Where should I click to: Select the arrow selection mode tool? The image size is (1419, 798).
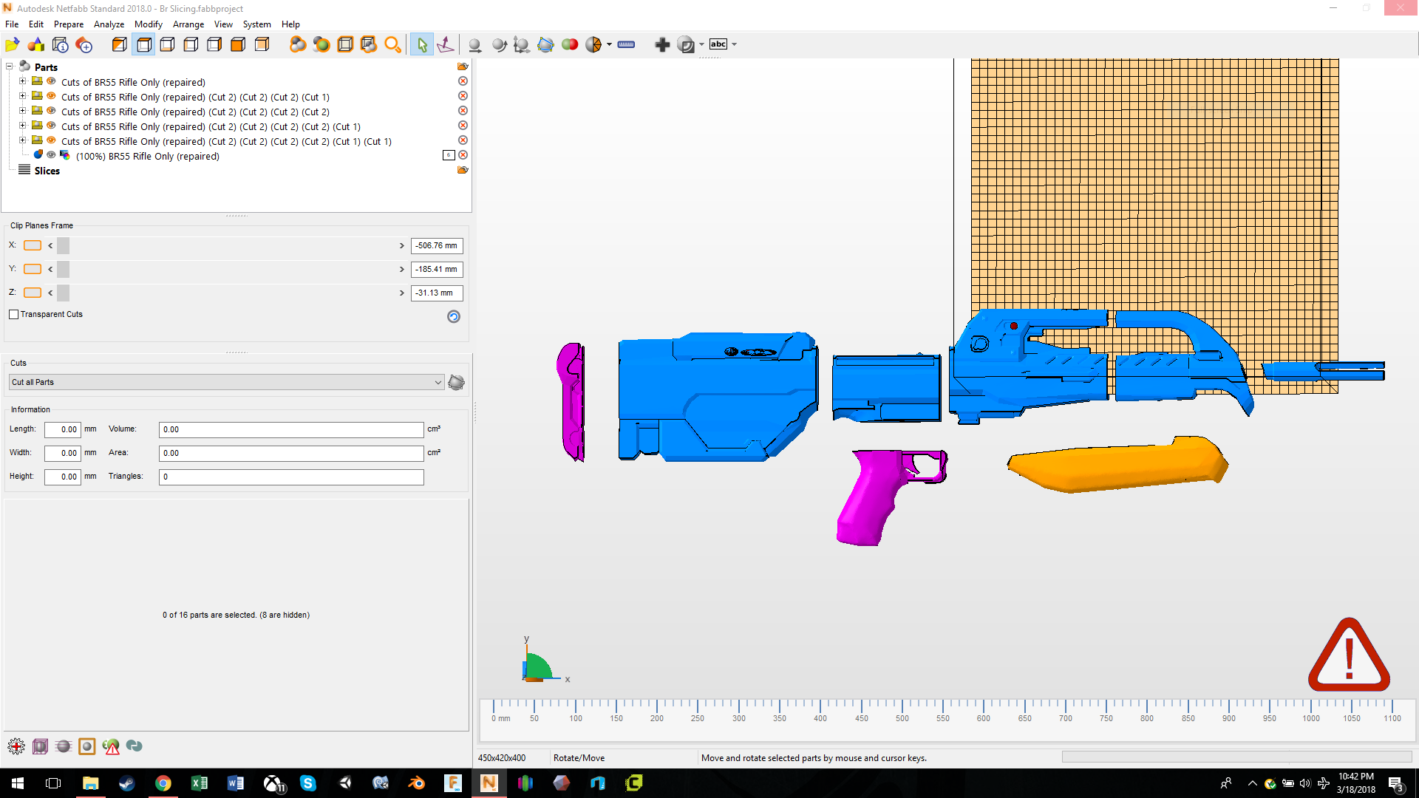(x=422, y=45)
